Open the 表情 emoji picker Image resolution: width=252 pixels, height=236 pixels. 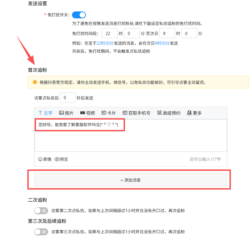click(45, 159)
